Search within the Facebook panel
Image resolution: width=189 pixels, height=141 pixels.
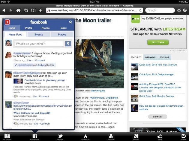pos(71,22)
